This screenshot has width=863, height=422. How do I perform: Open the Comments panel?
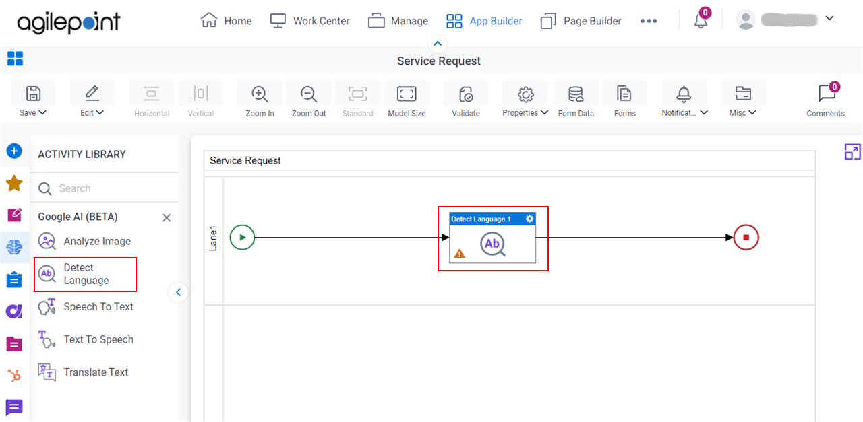coord(826,100)
